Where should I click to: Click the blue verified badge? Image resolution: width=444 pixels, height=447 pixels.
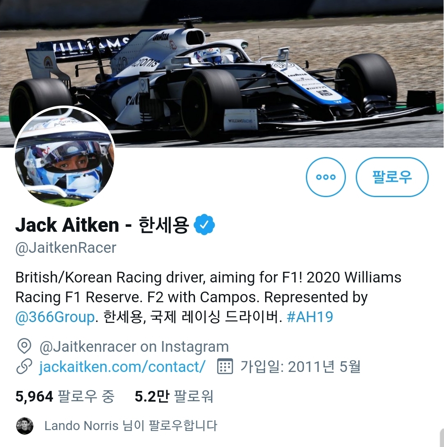tap(204, 225)
